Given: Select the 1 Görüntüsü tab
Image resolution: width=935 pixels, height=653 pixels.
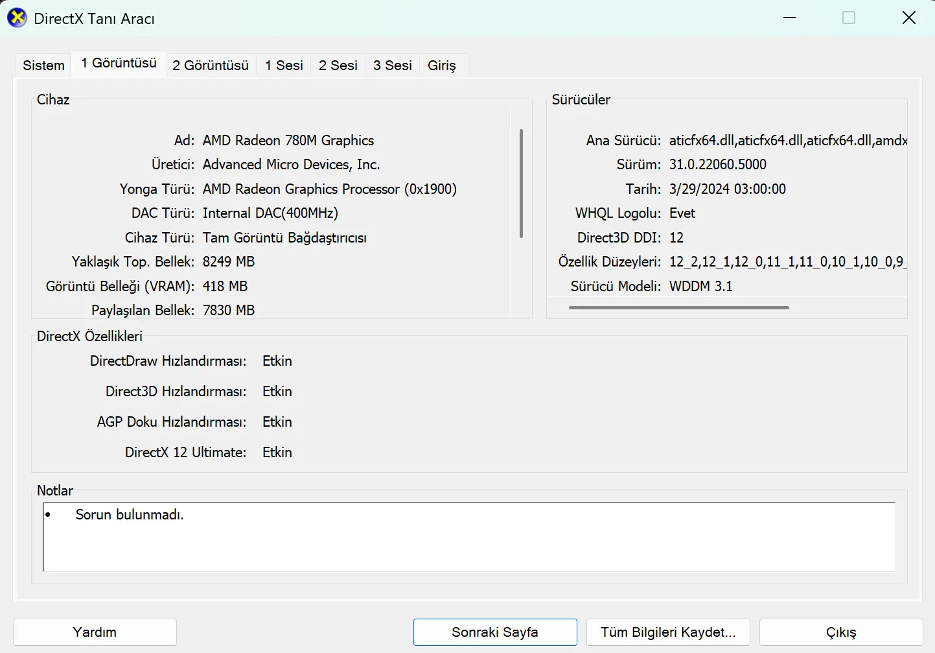Looking at the screenshot, I should (x=119, y=63).
